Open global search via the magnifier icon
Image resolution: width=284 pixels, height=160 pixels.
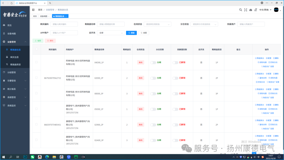click(241, 9)
